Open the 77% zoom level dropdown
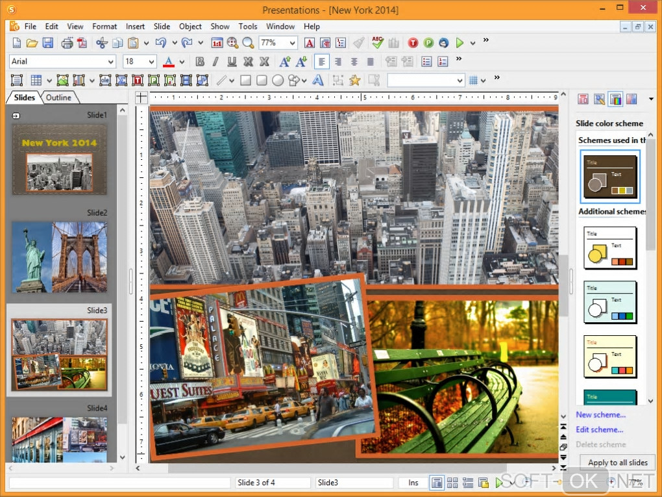662x497 pixels. pyautogui.click(x=292, y=43)
